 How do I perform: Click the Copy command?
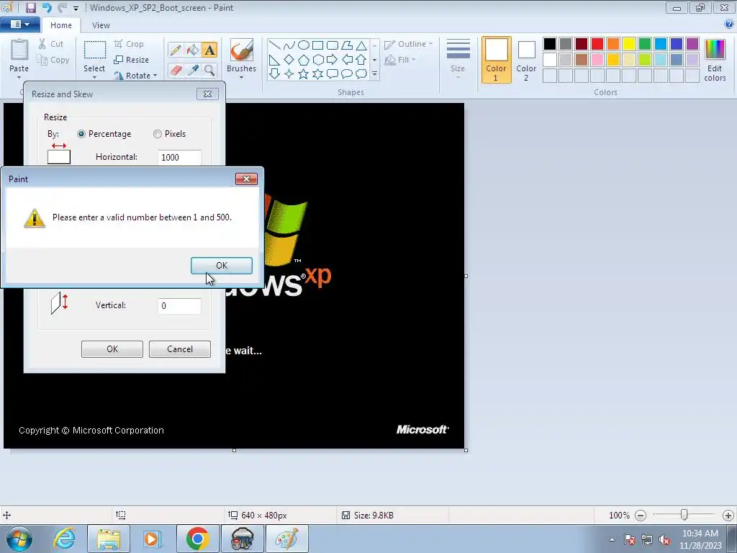pos(53,60)
